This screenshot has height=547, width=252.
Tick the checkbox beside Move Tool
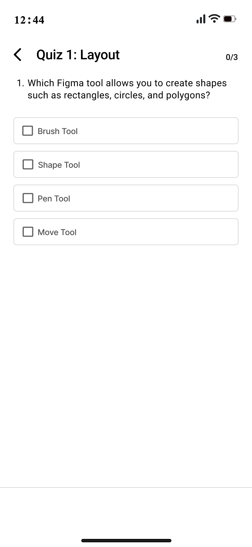click(x=28, y=232)
